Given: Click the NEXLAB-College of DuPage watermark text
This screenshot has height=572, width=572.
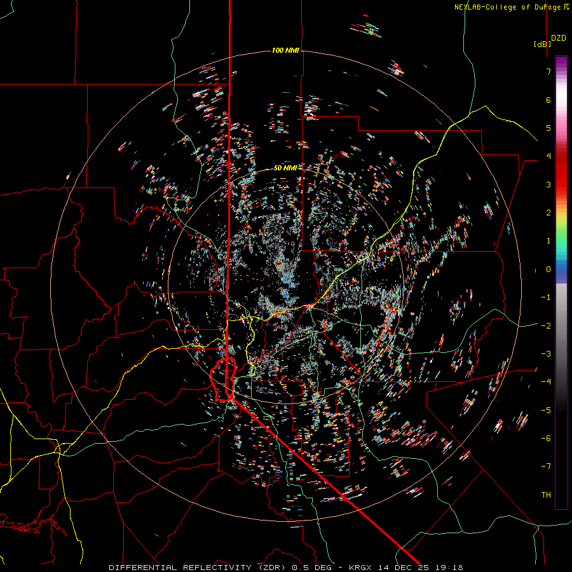Looking at the screenshot, I should [512, 7].
